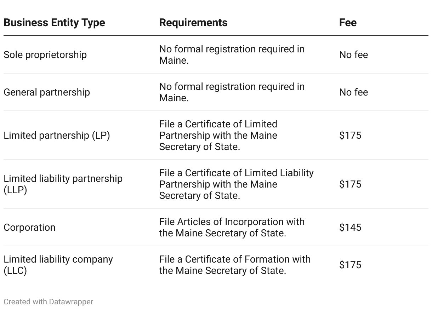Select the Limited liability partnership (LLP) cell

(x=63, y=184)
